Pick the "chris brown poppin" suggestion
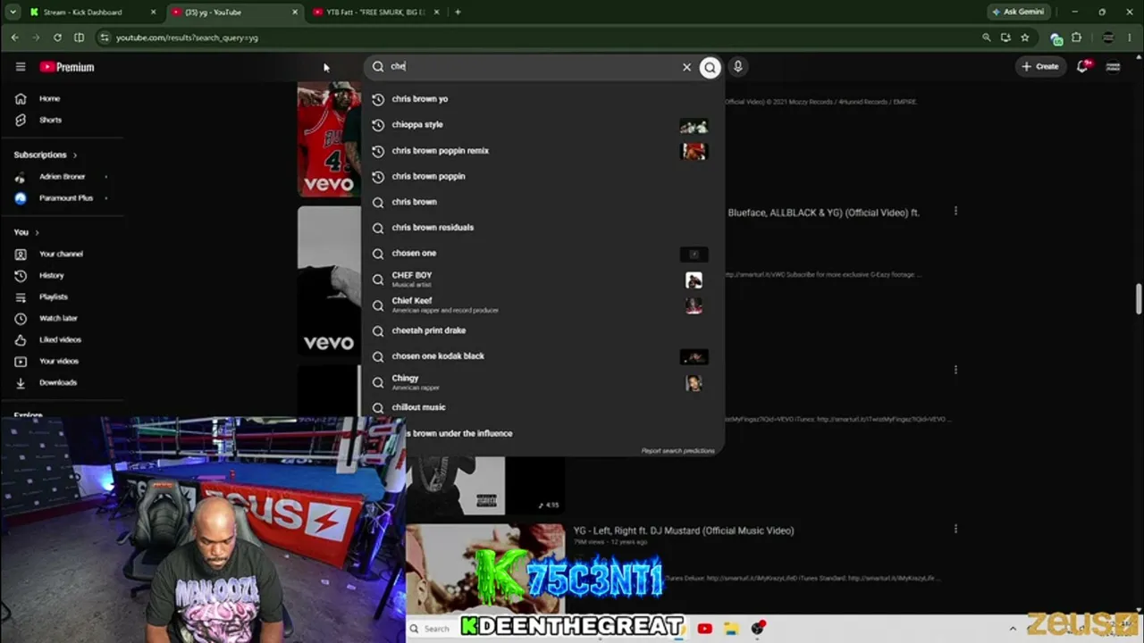Screen dimensions: 1144x643 click(543, 177)
